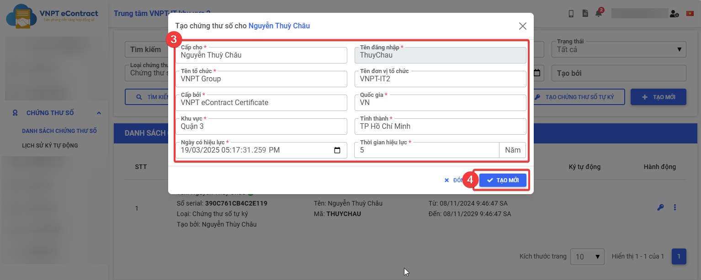701x280 pixels.
Task: Edit the Tên tổ chức field
Action: tap(261, 79)
